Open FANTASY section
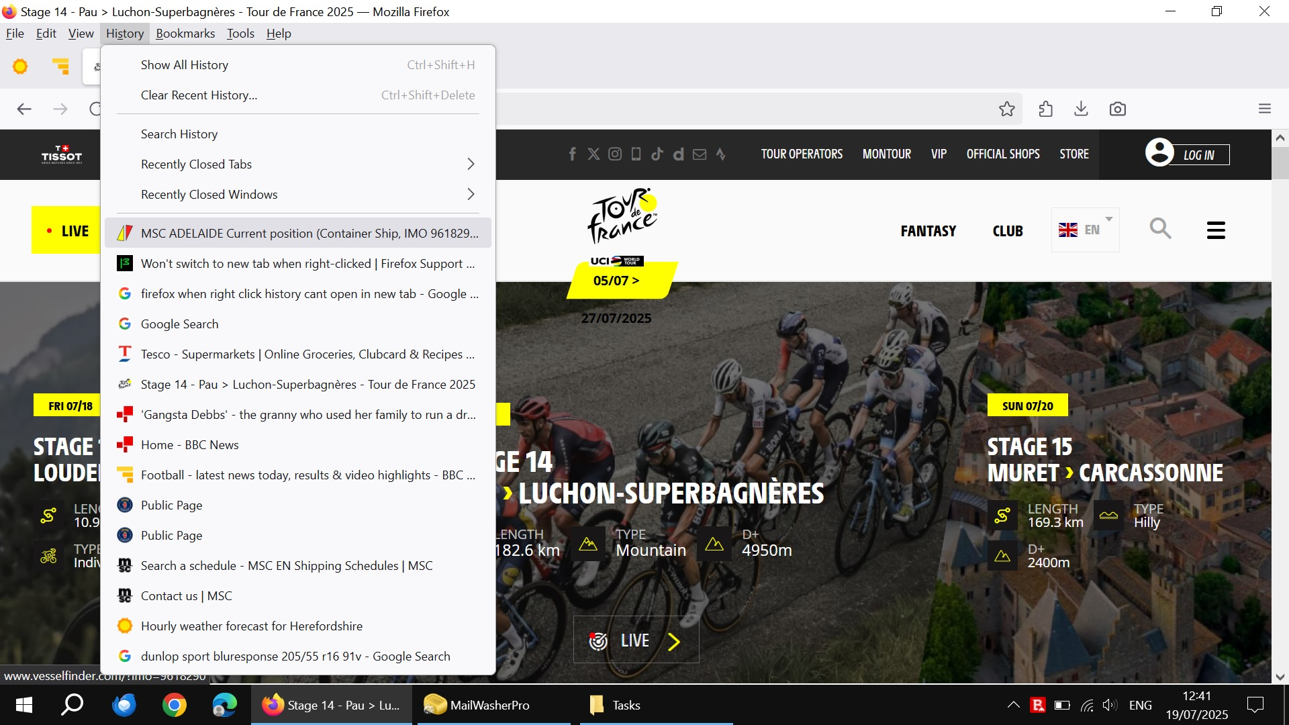1289x725 pixels. click(928, 231)
